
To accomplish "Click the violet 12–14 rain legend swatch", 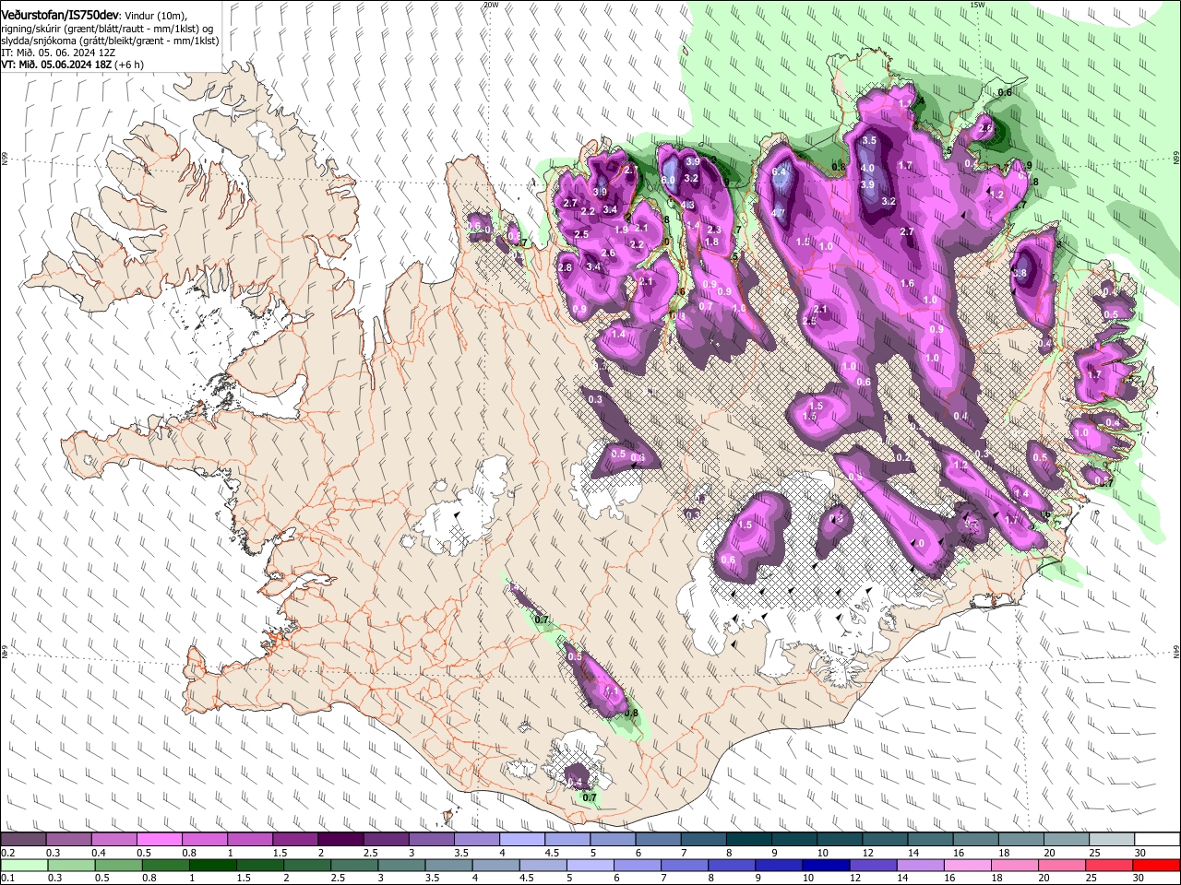I will [874, 865].
